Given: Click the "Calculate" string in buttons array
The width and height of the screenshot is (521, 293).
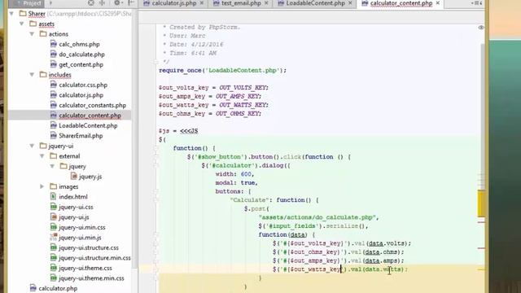Looking at the screenshot, I should 250,200.
